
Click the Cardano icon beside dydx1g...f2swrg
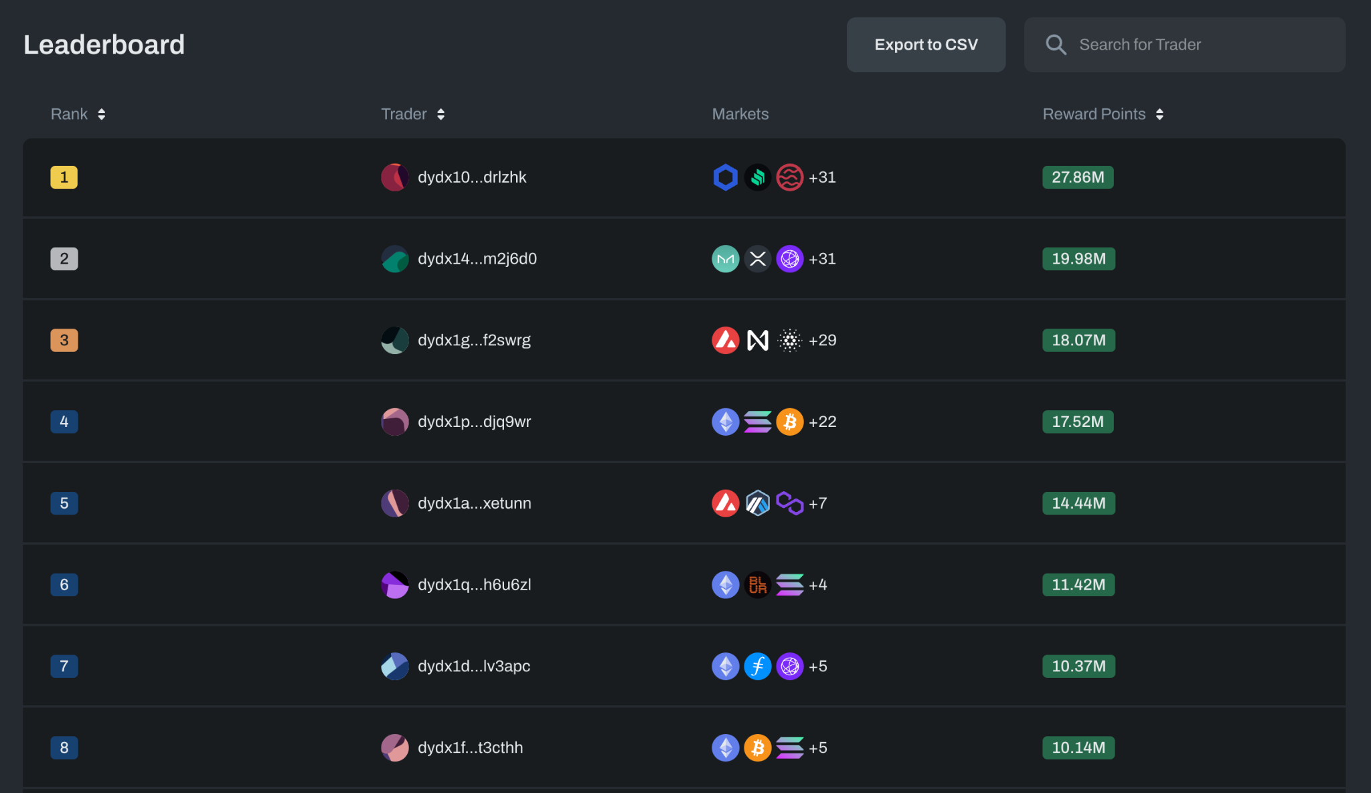coord(789,340)
